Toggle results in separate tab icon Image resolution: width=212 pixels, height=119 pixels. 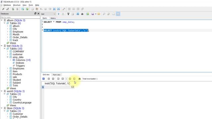(114, 14)
